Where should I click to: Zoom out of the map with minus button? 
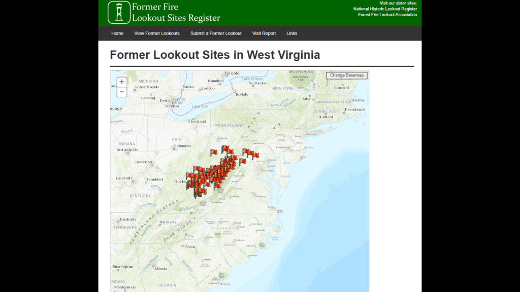point(122,92)
